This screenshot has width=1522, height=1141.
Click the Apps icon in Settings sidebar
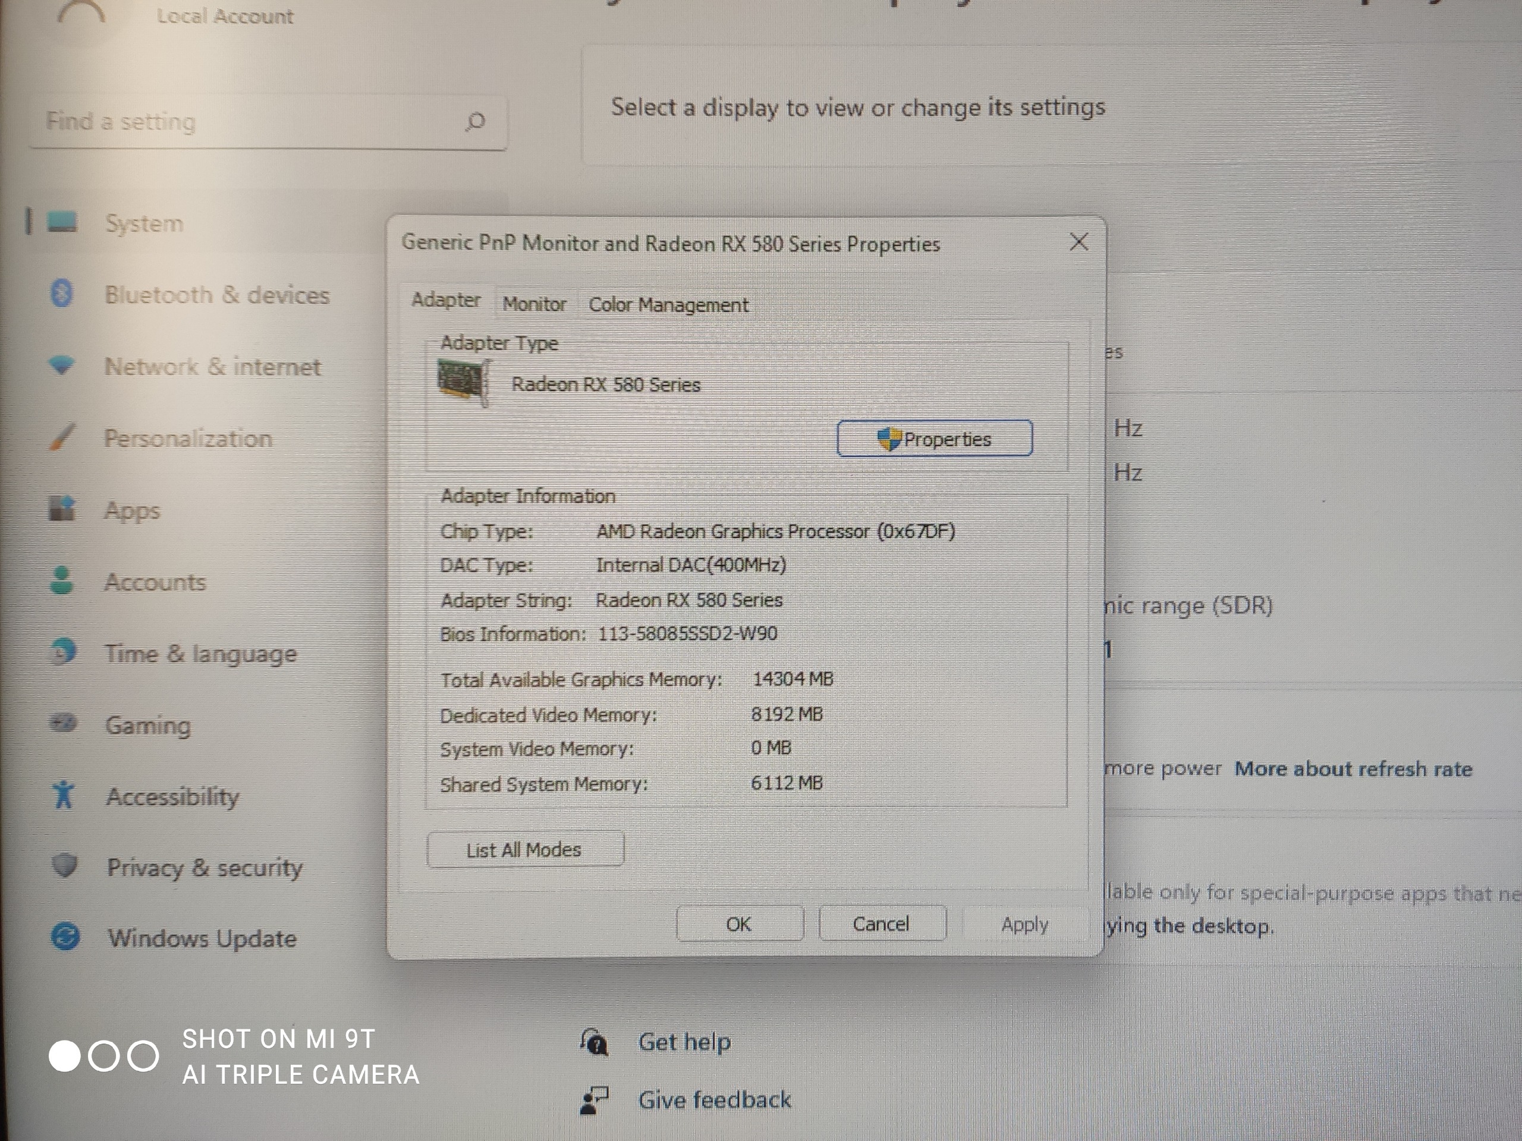point(62,508)
